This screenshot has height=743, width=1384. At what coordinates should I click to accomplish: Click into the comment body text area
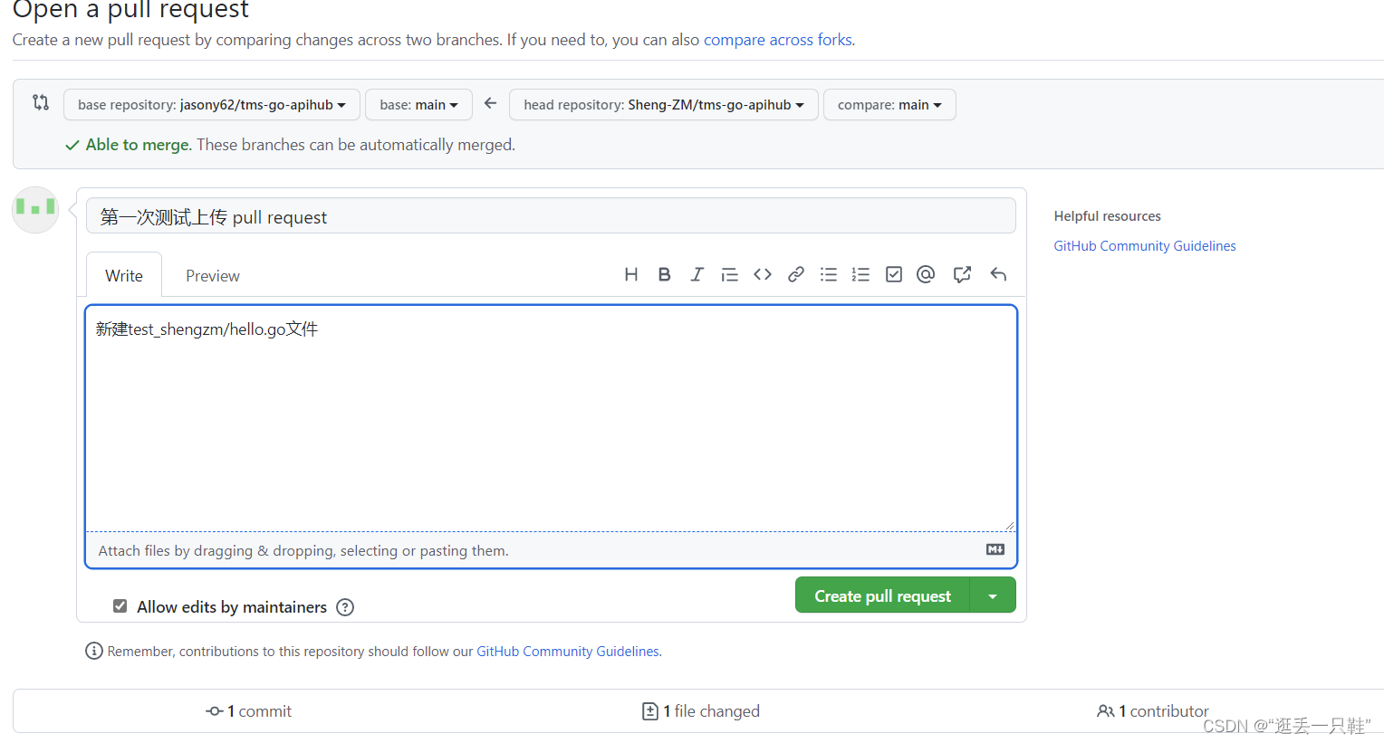551,418
